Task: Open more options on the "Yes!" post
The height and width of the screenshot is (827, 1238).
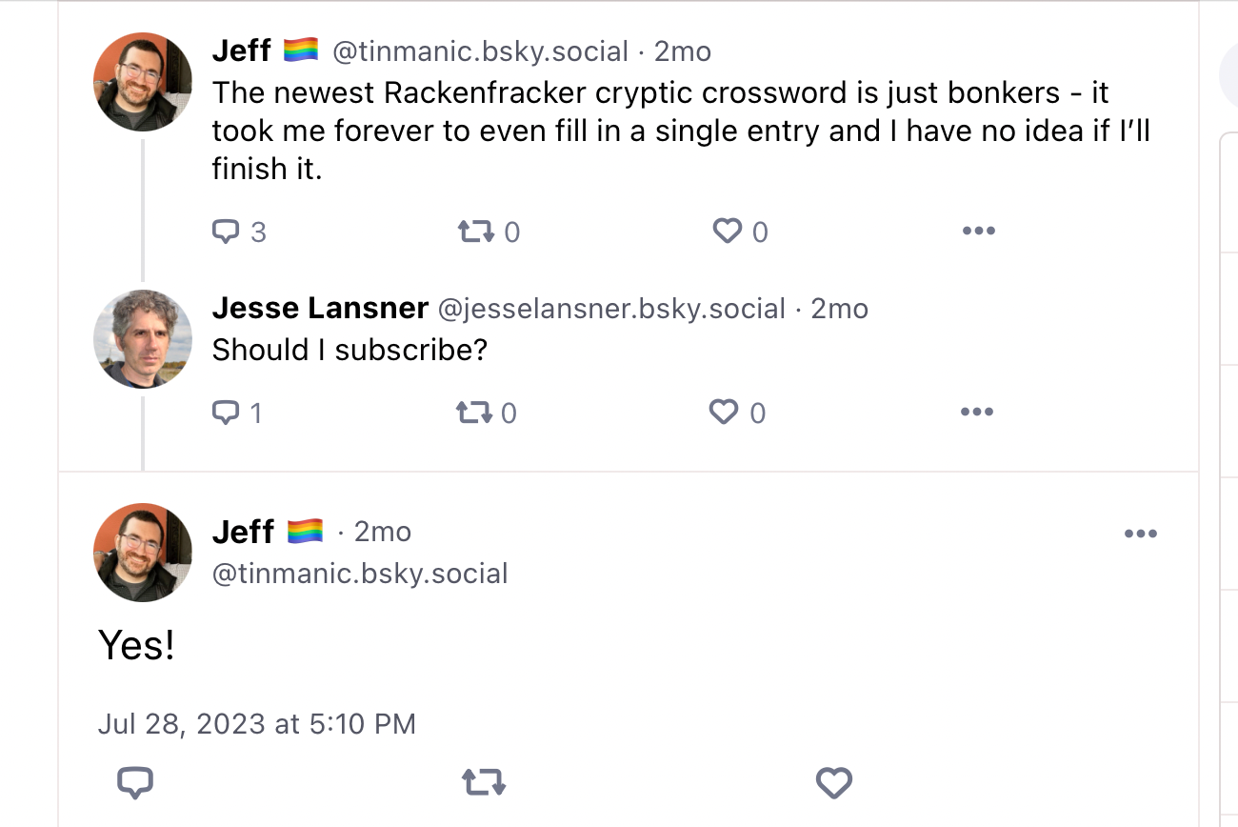Action: point(1140,534)
